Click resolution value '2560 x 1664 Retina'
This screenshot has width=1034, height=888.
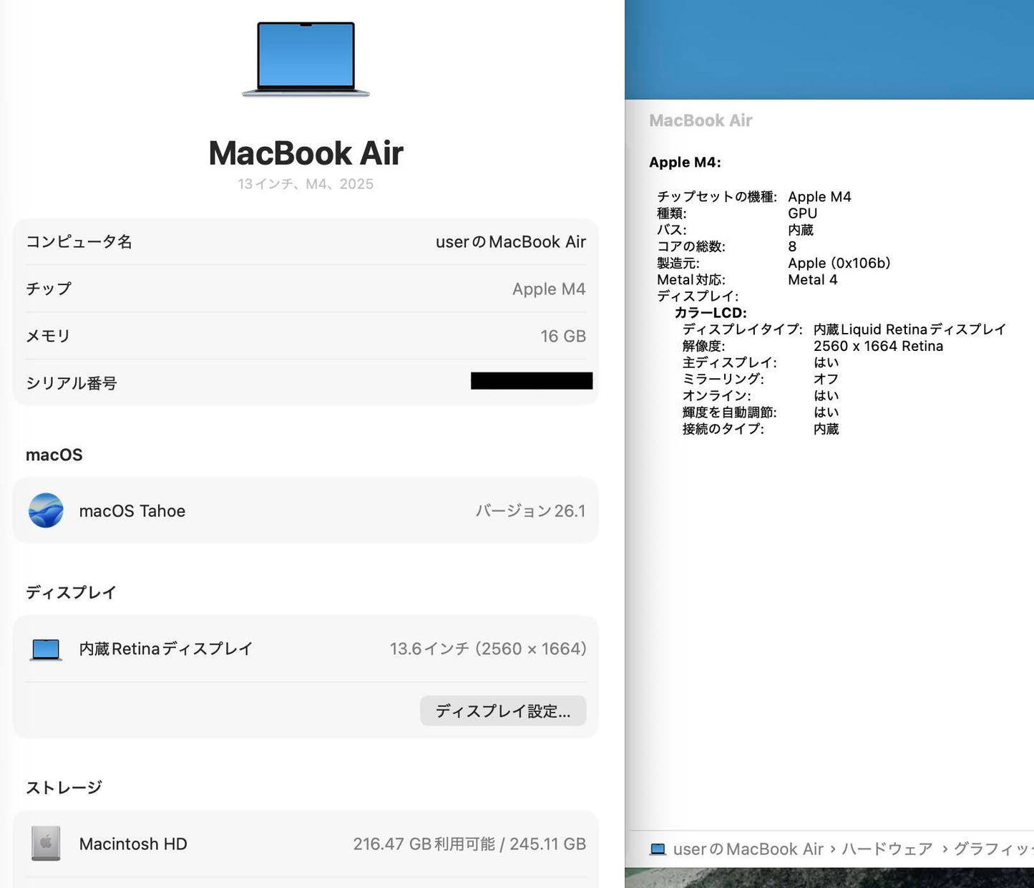[x=879, y=346]
